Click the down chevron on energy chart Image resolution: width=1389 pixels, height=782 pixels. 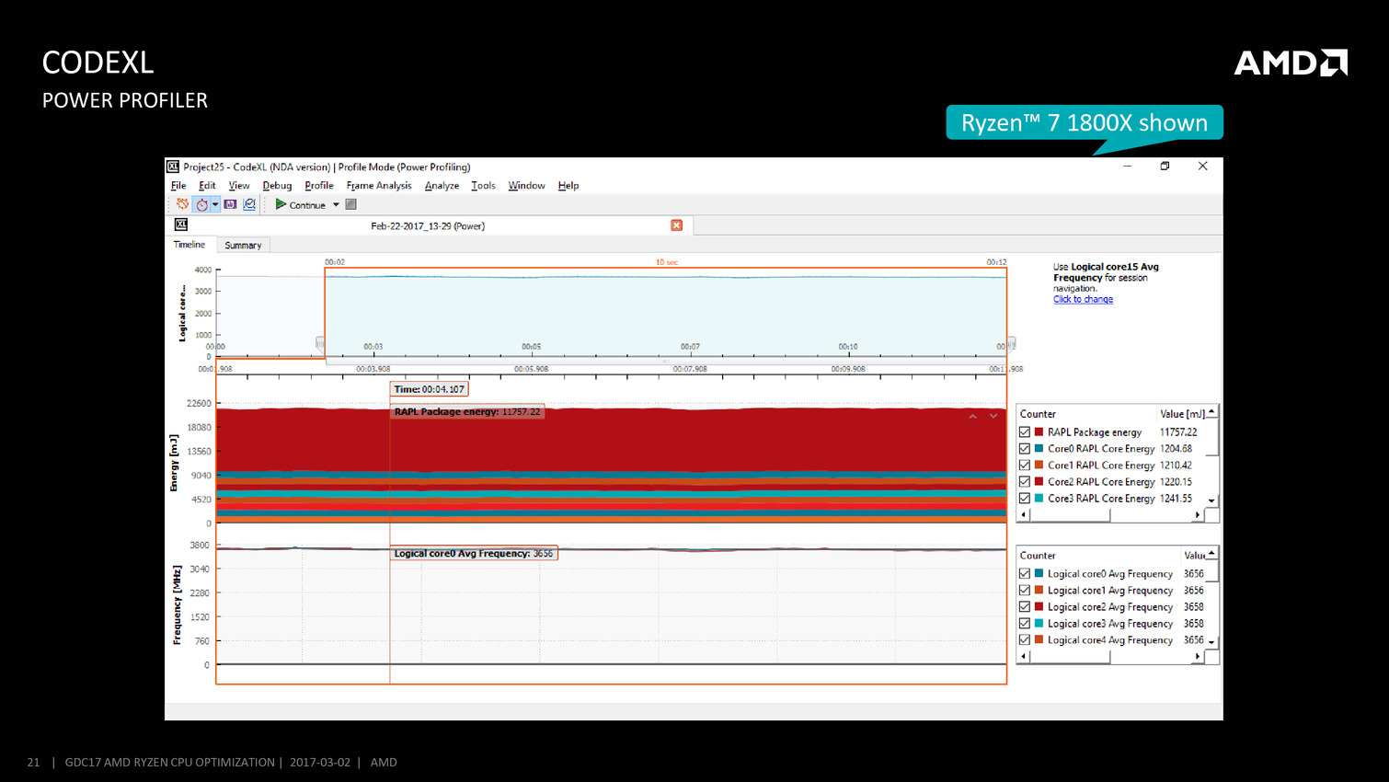point(993,417)
